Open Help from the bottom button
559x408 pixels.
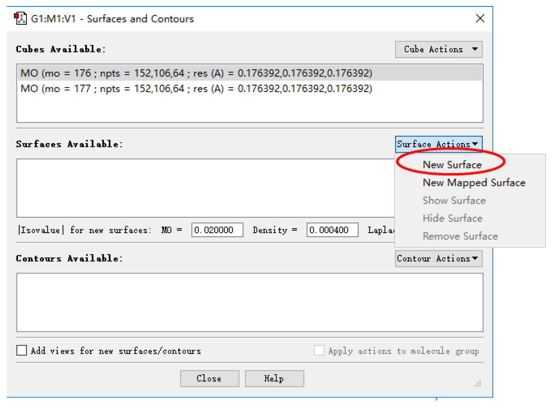274,379
